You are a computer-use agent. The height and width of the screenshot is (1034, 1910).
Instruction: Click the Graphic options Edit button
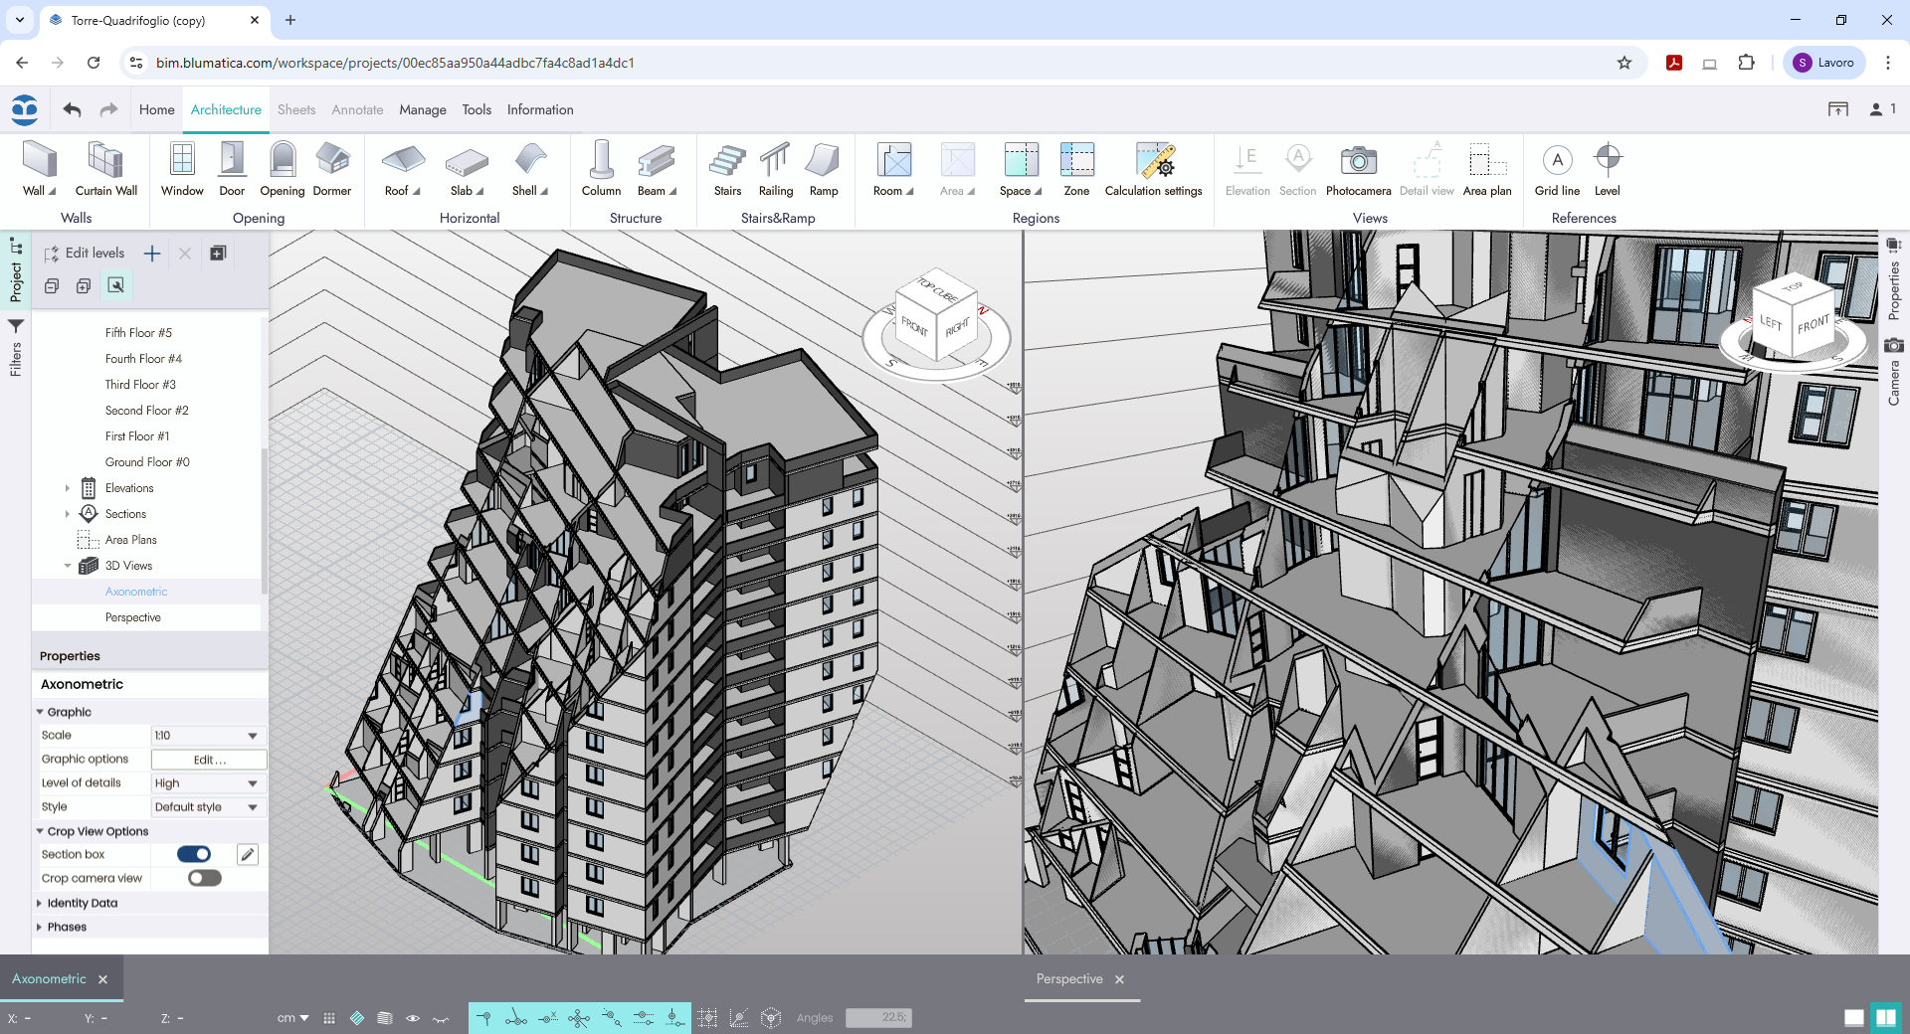point(209,760)
